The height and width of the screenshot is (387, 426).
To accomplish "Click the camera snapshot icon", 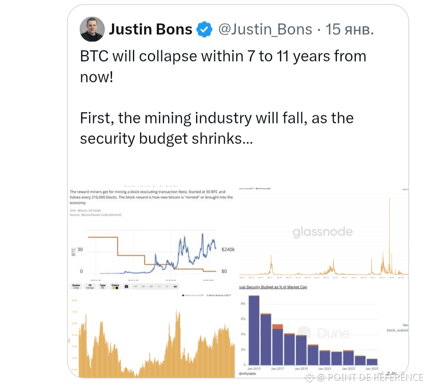I will [126, 286].
